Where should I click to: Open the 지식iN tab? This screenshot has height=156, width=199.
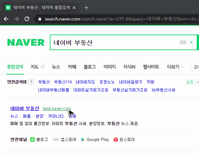coord(129,67)
